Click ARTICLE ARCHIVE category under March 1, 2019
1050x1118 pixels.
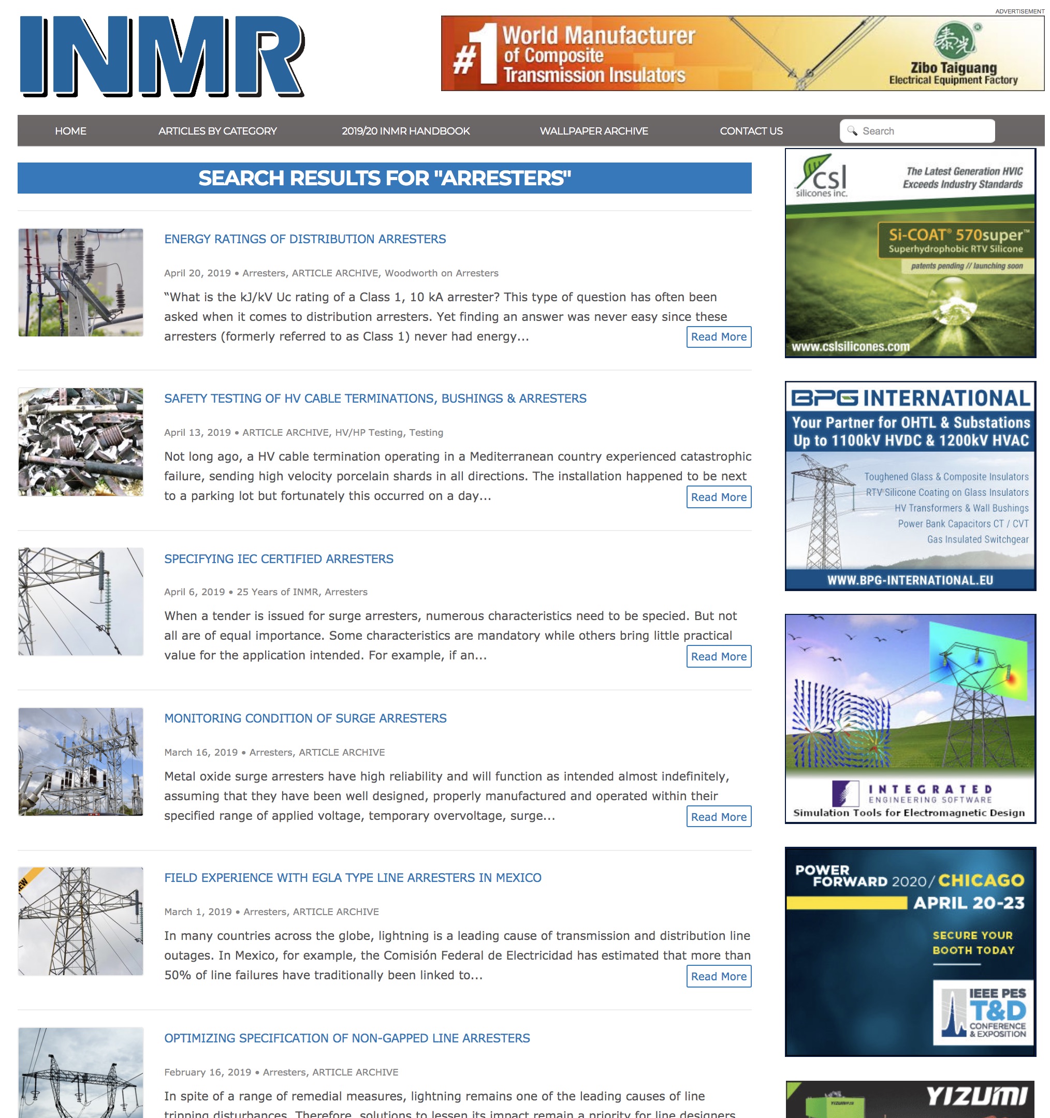click(336, 911)
